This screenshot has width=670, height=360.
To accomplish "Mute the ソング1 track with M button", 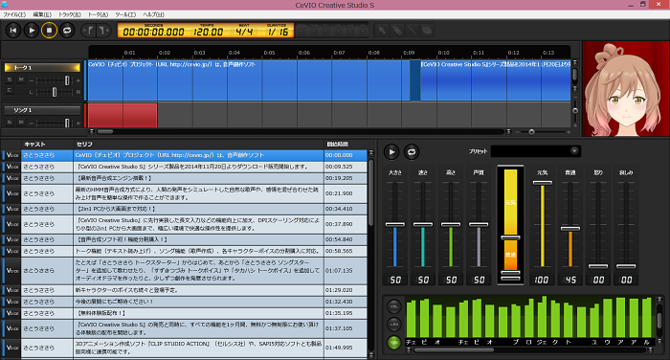I will click(21, 123).
